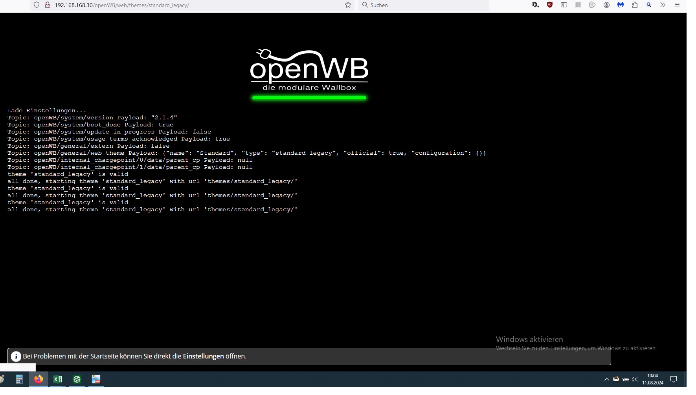Click the tracking protection shield icon
Viewport: 696px width, 395px height.
point(37,5)
